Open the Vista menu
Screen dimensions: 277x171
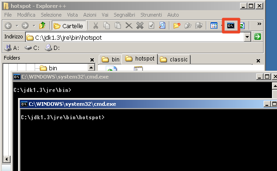[72, 15]
